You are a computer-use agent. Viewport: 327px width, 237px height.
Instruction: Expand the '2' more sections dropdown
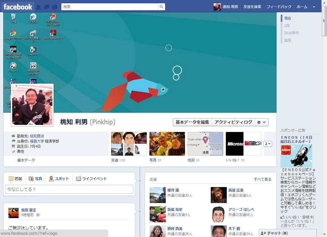268,144
